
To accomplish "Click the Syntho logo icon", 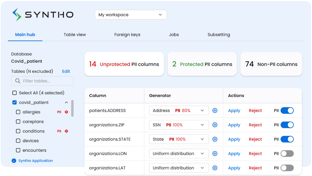I will point(17,14).
